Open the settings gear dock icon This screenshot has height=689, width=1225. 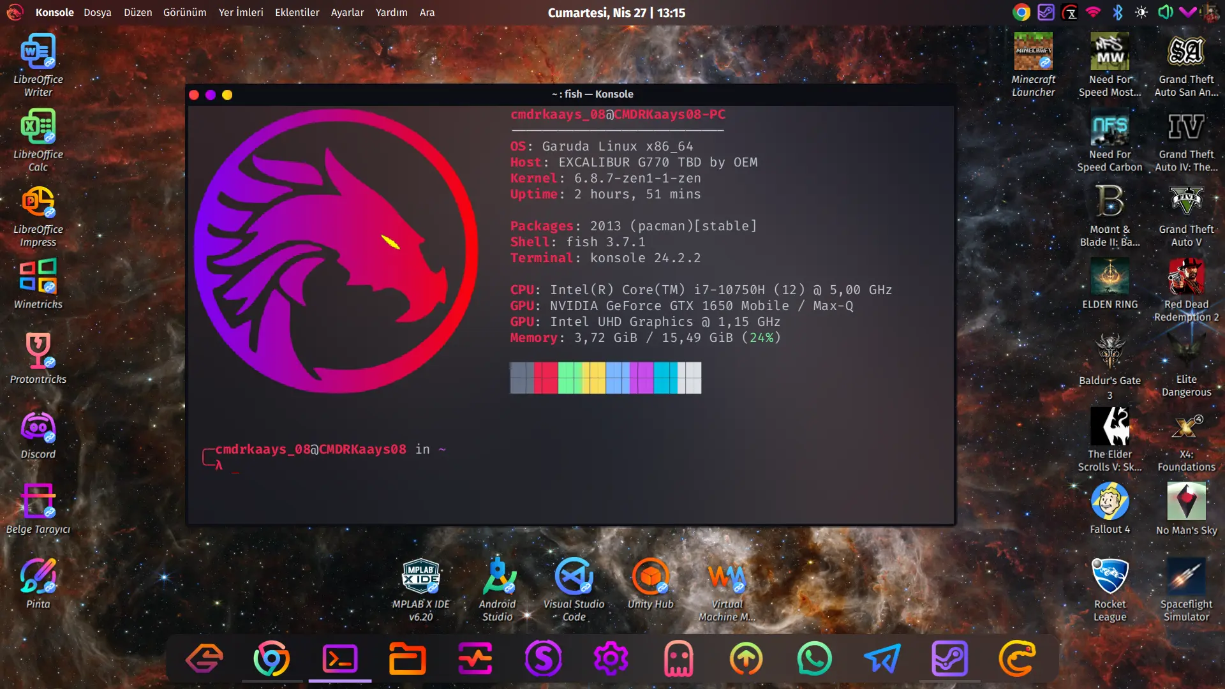611,658
